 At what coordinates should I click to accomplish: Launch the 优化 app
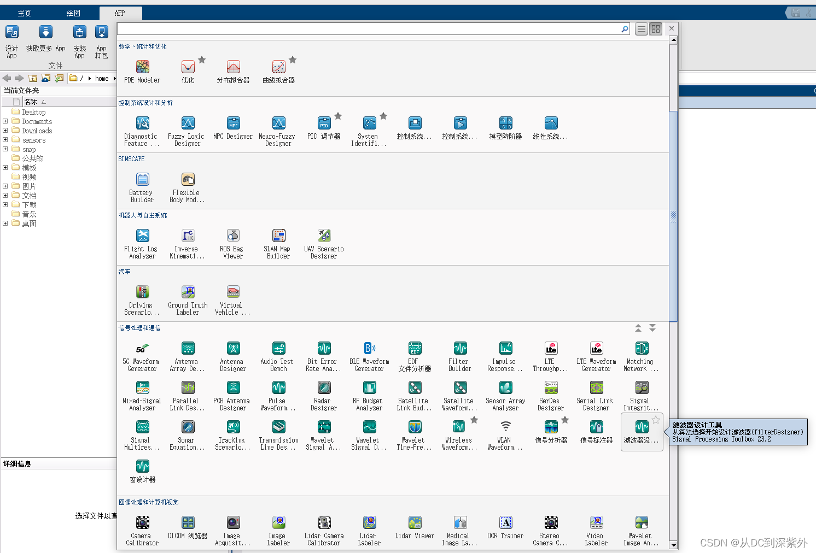188,72
